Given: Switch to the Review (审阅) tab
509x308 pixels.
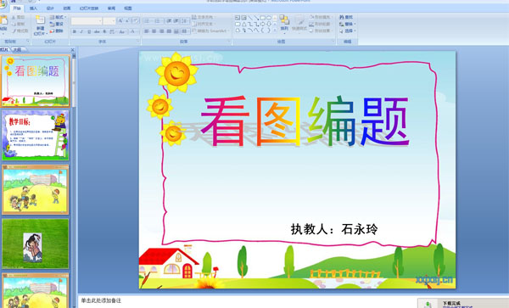Looking at the screenshot, I should coord(111,8).
